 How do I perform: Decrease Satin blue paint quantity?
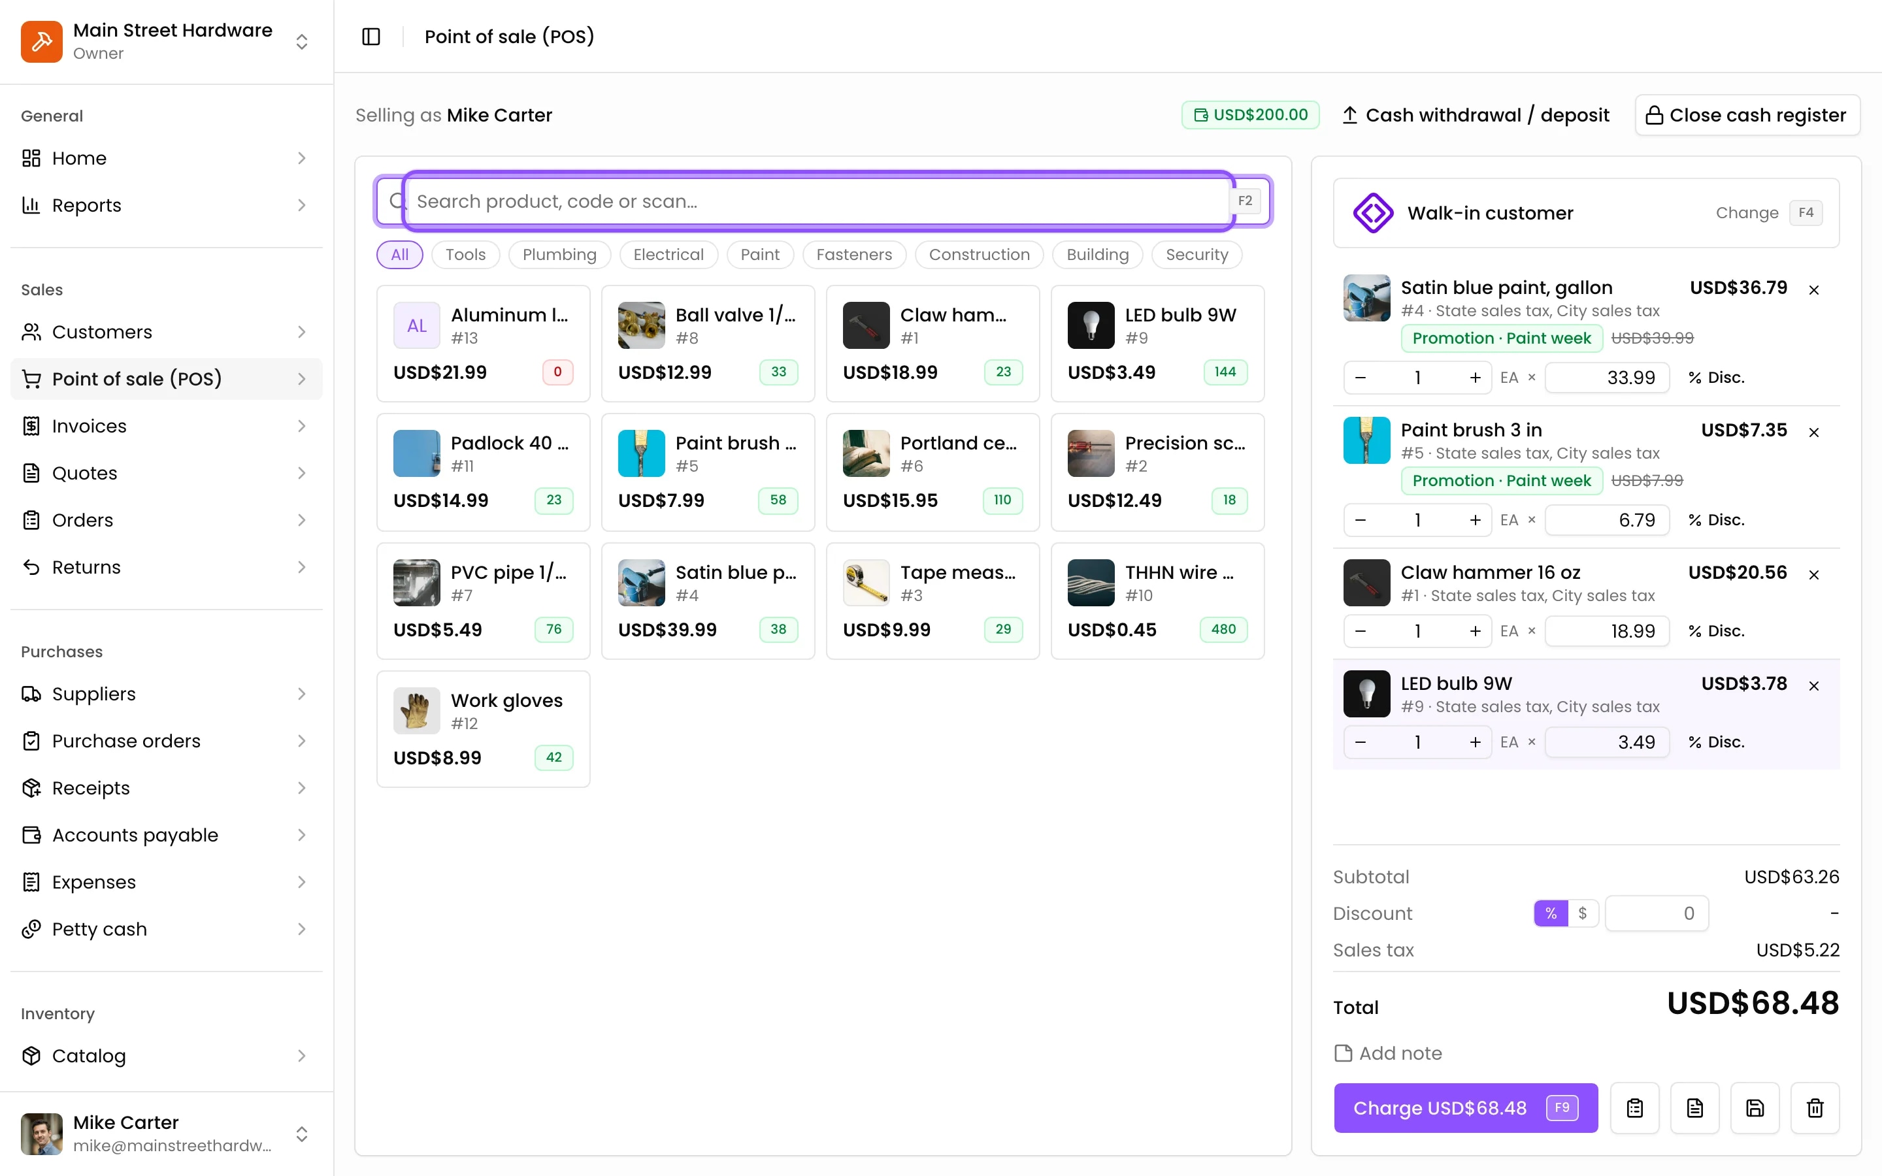pos(1360,377)
